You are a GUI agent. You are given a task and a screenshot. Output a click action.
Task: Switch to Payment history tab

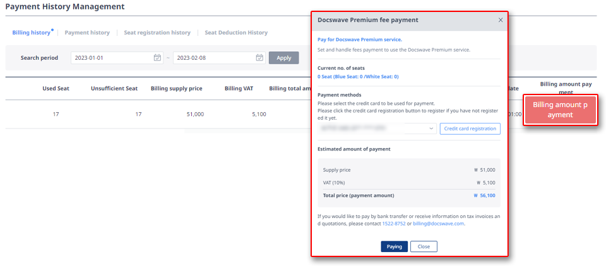point(87,33)
